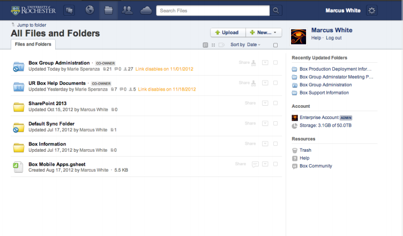Click the Storage: 3.1GB of 50.0TB entry

tap(325, 126)
